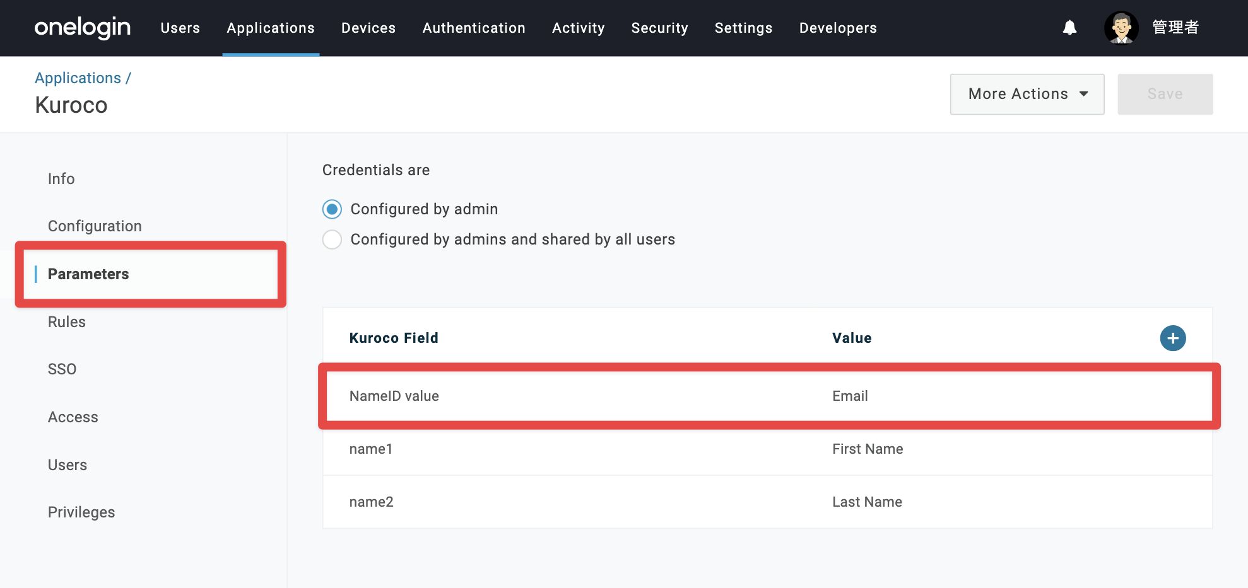
Task: Click the 'Value' column header
Action: (852, 338)
